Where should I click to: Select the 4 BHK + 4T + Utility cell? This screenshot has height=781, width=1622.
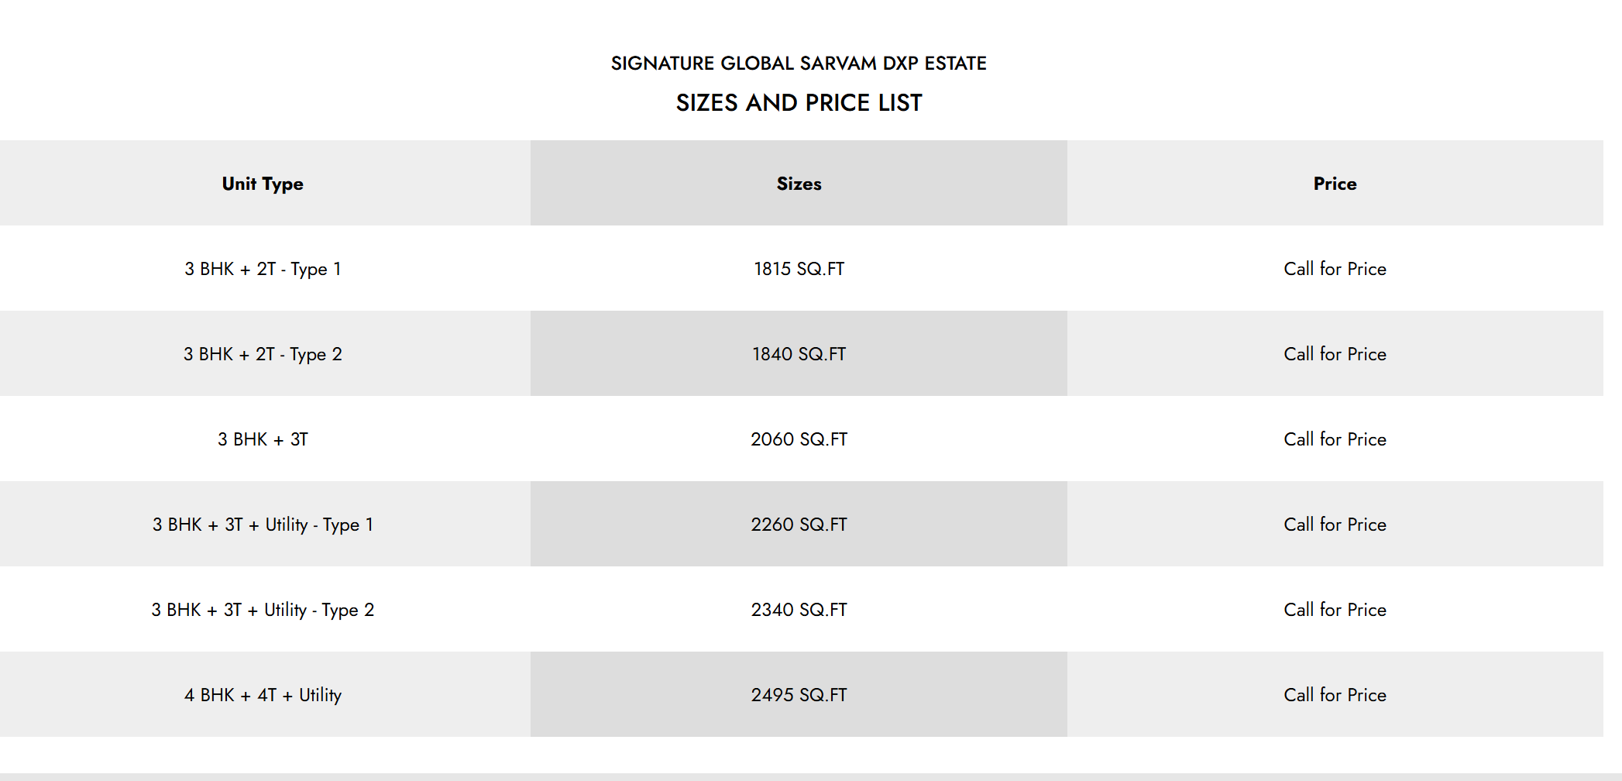263,695
